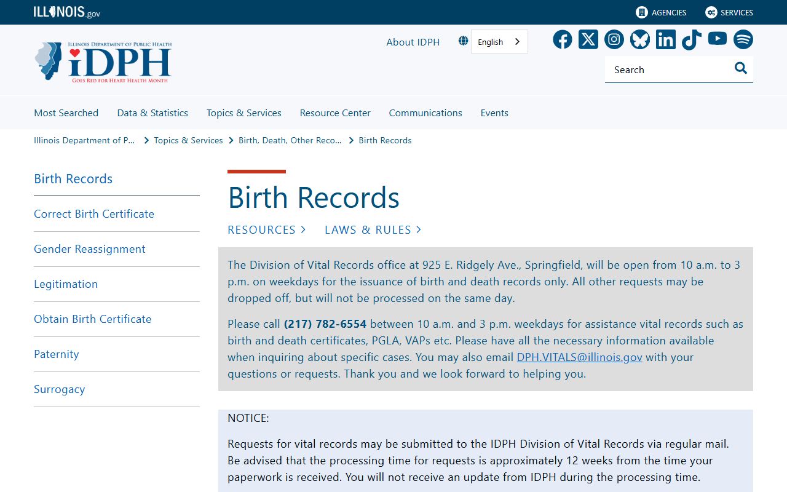Open Paternity sidebar link
Screen dimensions: 787x492
pyautogui.click(x=57, y=354)
